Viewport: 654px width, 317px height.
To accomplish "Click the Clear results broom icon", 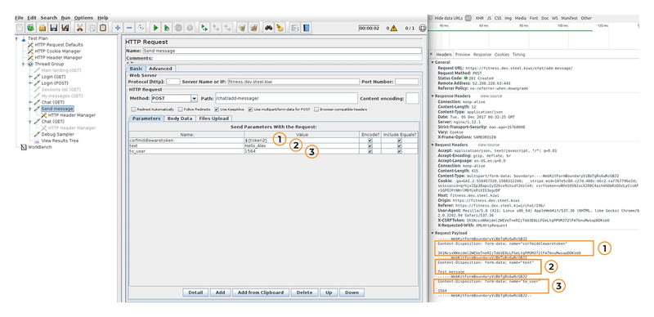I will pyautogui.click(x=242, y=28).
